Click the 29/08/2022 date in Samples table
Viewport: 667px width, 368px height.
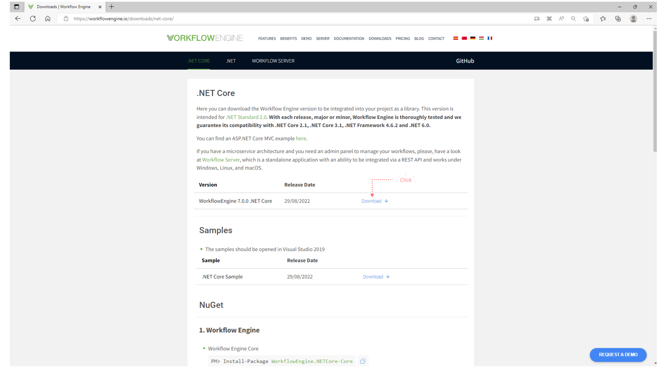pos(300,277)
